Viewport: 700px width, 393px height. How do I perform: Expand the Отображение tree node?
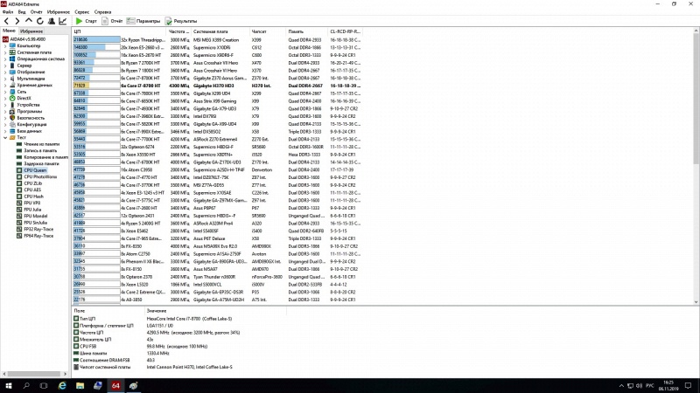[x=5, y=72]
